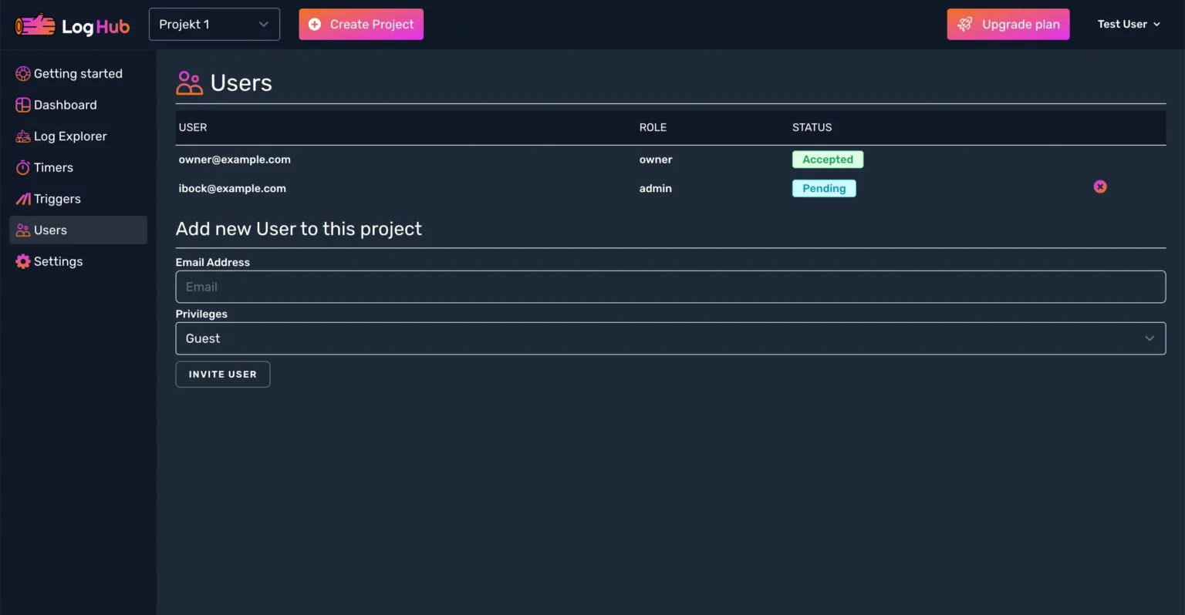Image resolution: width=1185 pixels, height=615 pixels.
Task: Click the Getting started lifebuoy icon
Action: (23, 74)
